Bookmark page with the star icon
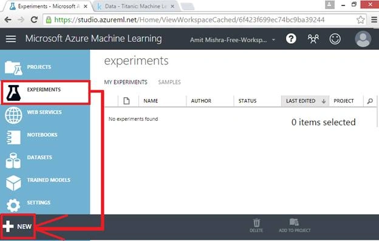This screenshot has width=379, height=241. pyautogui.click(x=360, y=20)
